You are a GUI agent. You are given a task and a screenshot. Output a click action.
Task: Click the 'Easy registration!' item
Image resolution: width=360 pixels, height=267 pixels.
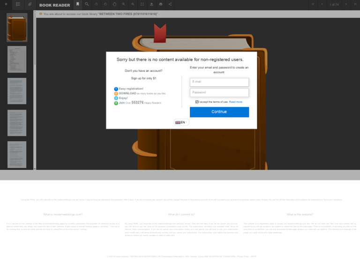[131, 89]
